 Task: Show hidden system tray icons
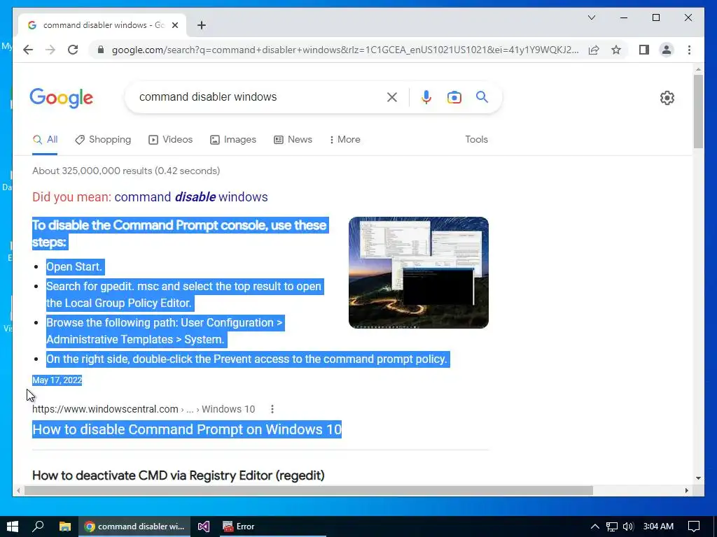pos(595,527)
